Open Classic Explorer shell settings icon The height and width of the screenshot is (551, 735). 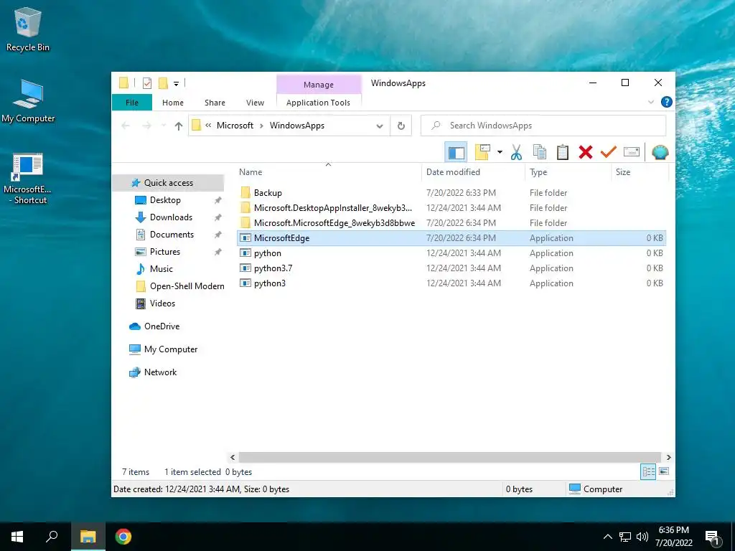coord(660,152)
